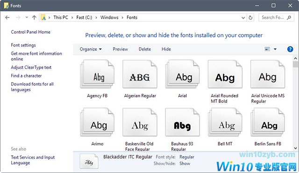Expand chevron after Windows breadcrumb
Screen dimensions: 299x173
pyautogui.click(x=122, y=18)
